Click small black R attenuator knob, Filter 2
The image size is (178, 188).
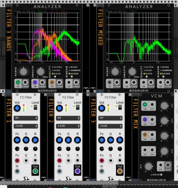pyautogui.click(x=77, y=149)
